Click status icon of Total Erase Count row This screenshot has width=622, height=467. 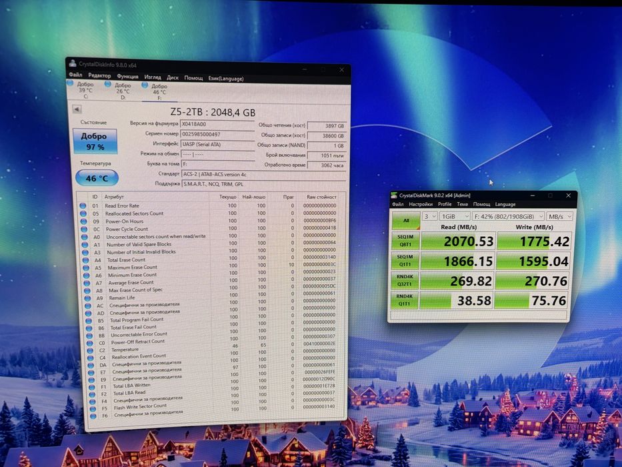(86, 260)
